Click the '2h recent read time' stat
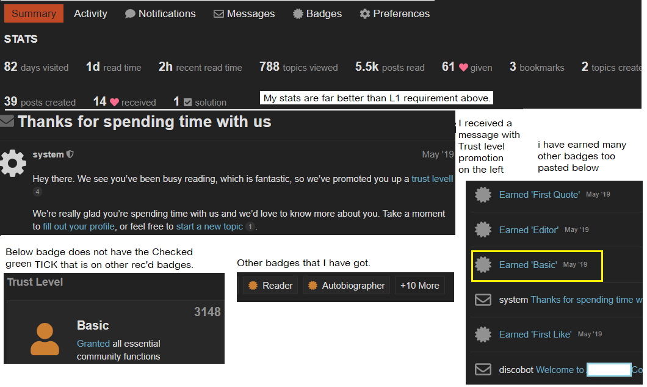This screenshot has width=647, height=387. click(x=201, y=67)
